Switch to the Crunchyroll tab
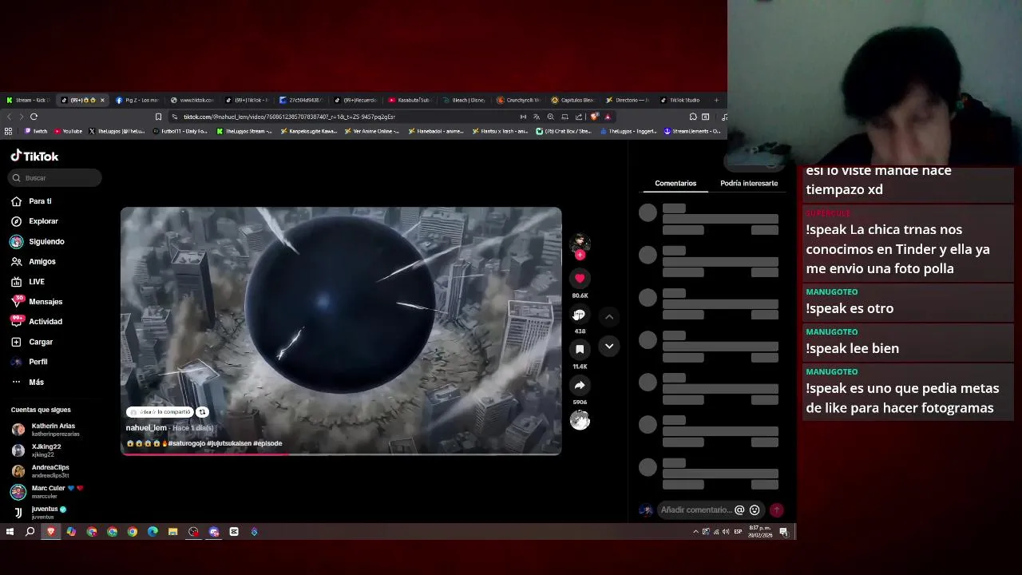This screenshot has height=575, width=1022. click(519, 100)
